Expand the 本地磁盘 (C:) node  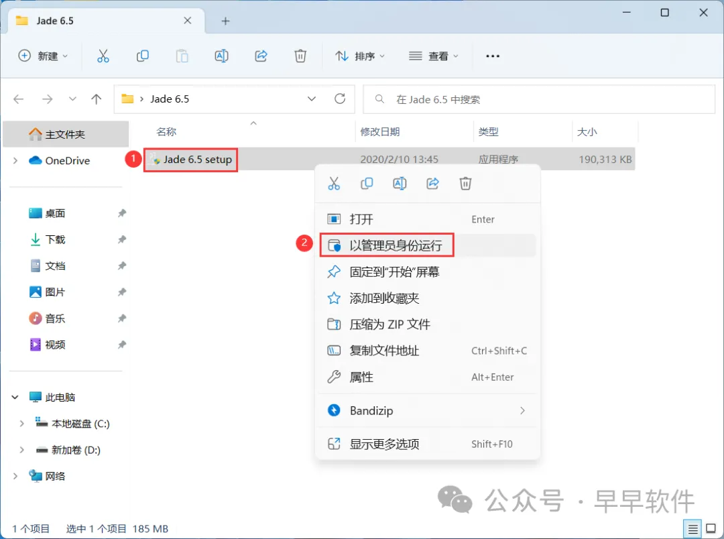point(21,424)
